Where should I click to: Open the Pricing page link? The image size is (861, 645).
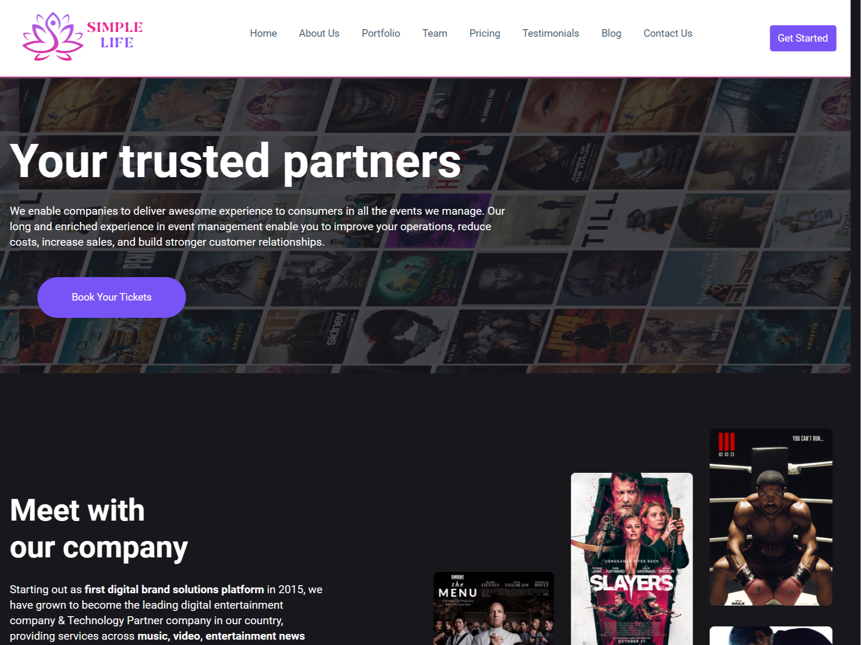point(485,33)
